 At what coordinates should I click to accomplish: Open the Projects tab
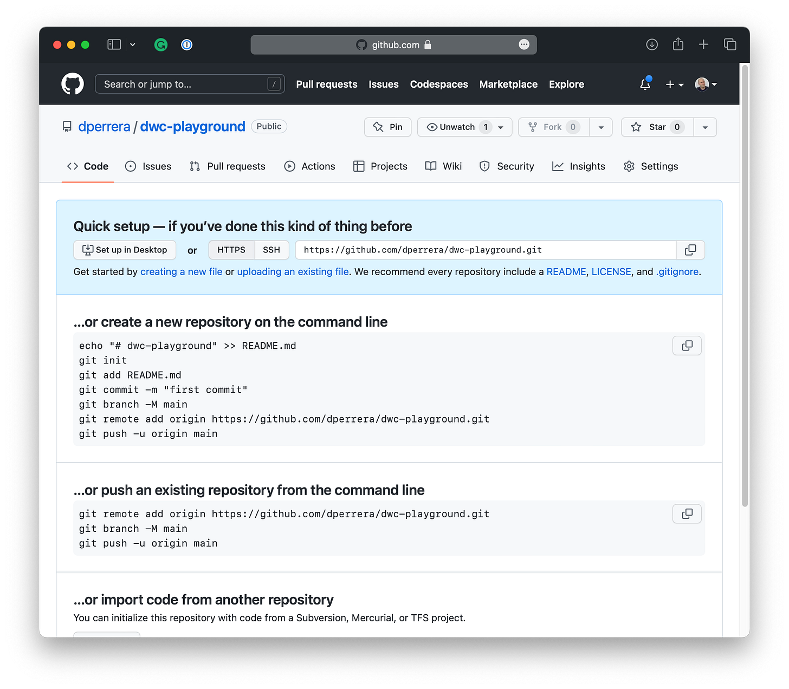pyautogui.click(x=380, y=166)
